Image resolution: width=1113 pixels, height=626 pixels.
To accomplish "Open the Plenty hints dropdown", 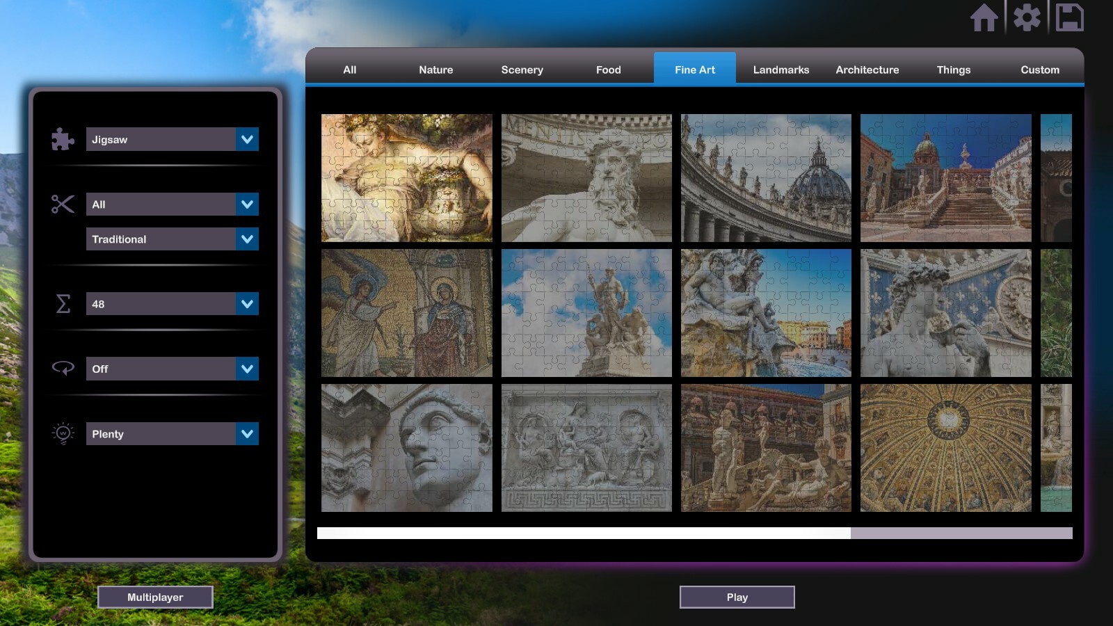I will tap(172, 433).
